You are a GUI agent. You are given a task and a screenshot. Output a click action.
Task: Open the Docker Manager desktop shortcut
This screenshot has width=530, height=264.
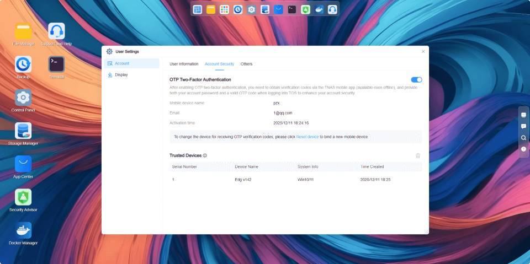click(23, 230)
